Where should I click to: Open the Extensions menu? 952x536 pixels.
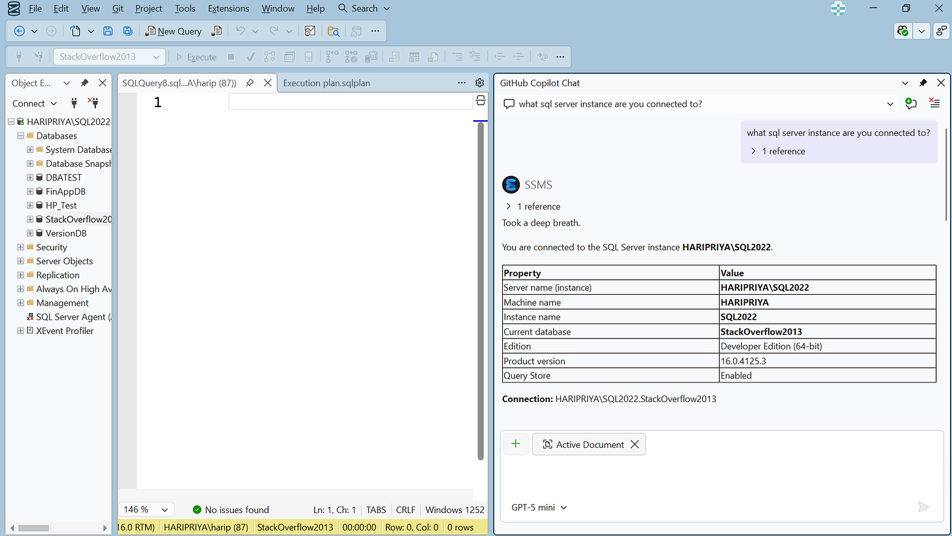click(228, 8)
